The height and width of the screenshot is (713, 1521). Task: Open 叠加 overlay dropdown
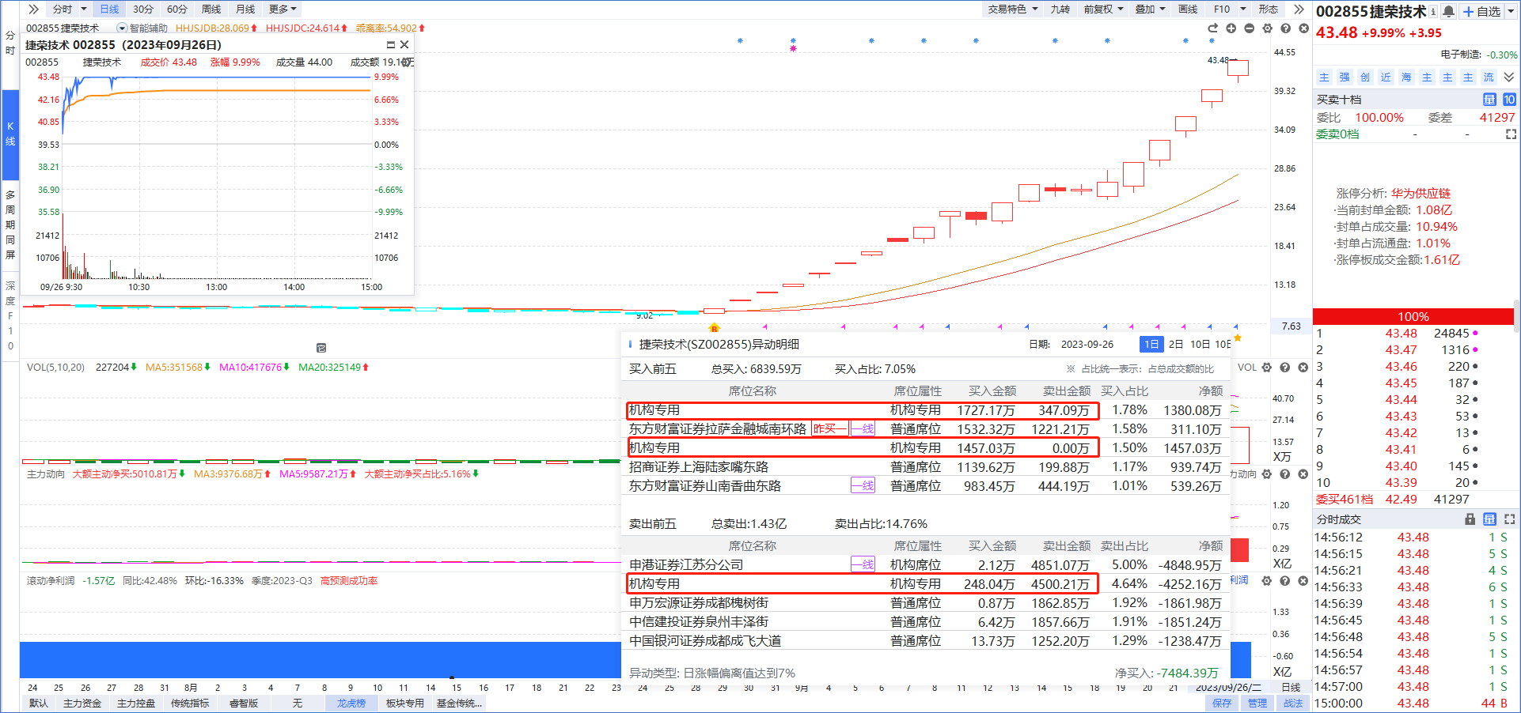coord(1150,9)
